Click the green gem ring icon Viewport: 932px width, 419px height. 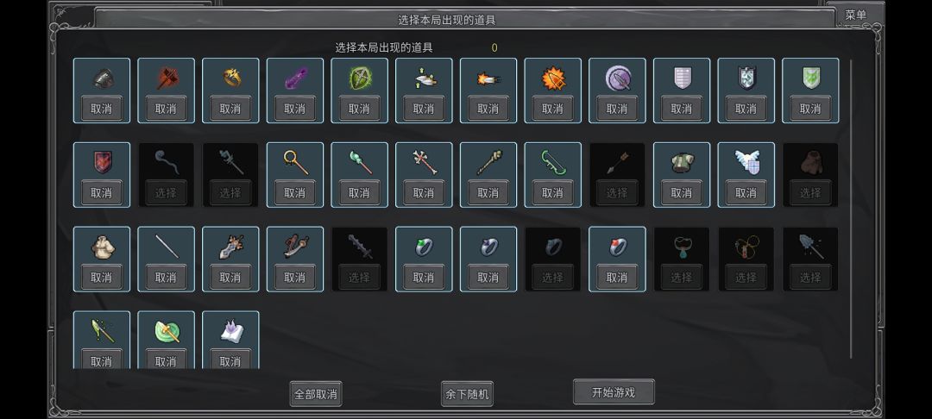pyautogui.click(x=424, y=247)
